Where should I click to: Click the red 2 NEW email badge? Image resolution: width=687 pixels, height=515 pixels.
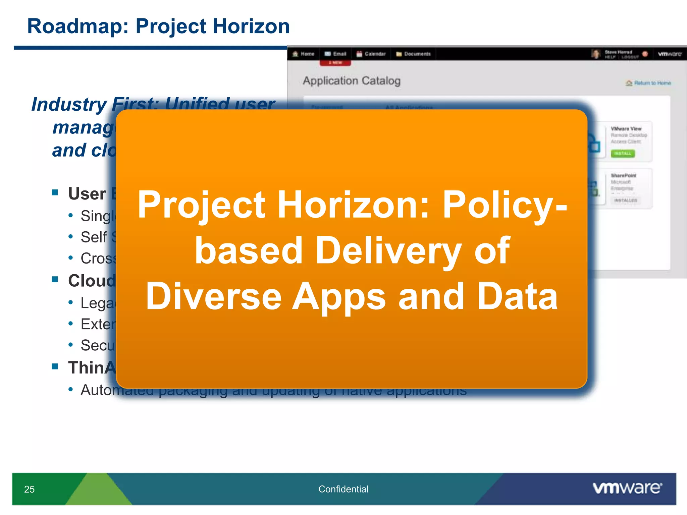click(335, 63)
